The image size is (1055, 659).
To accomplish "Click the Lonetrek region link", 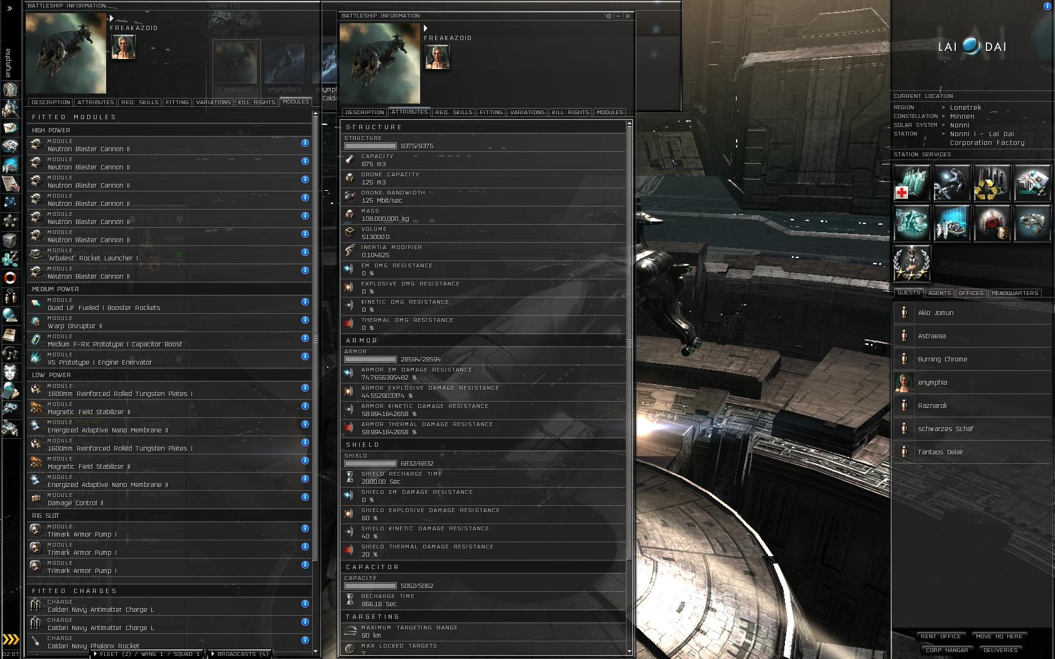I will coord(966,108).
